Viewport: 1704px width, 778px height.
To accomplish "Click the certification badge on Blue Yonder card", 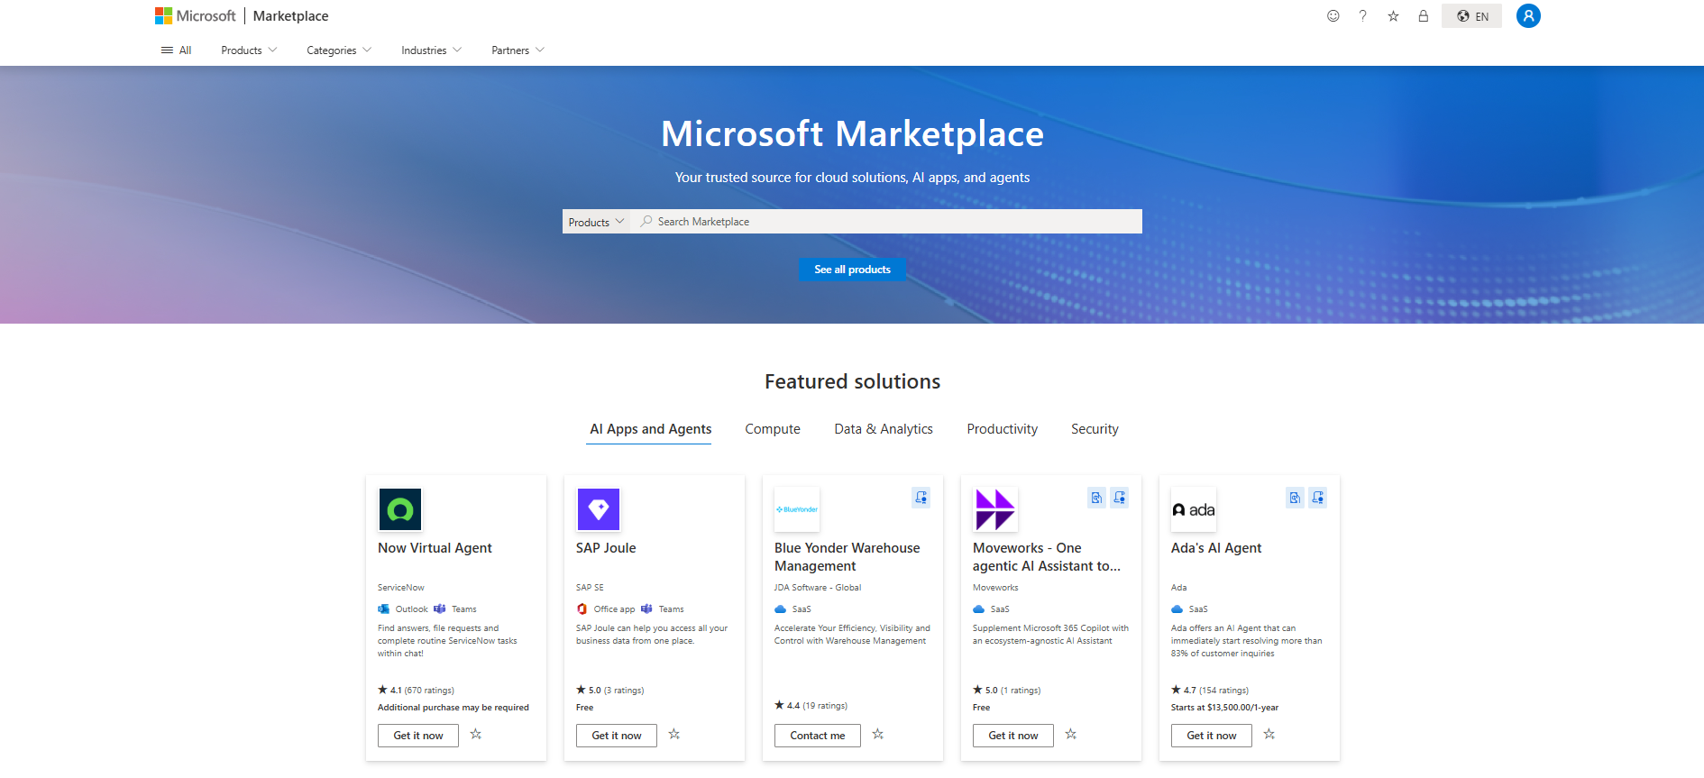I will coord(921,498).
